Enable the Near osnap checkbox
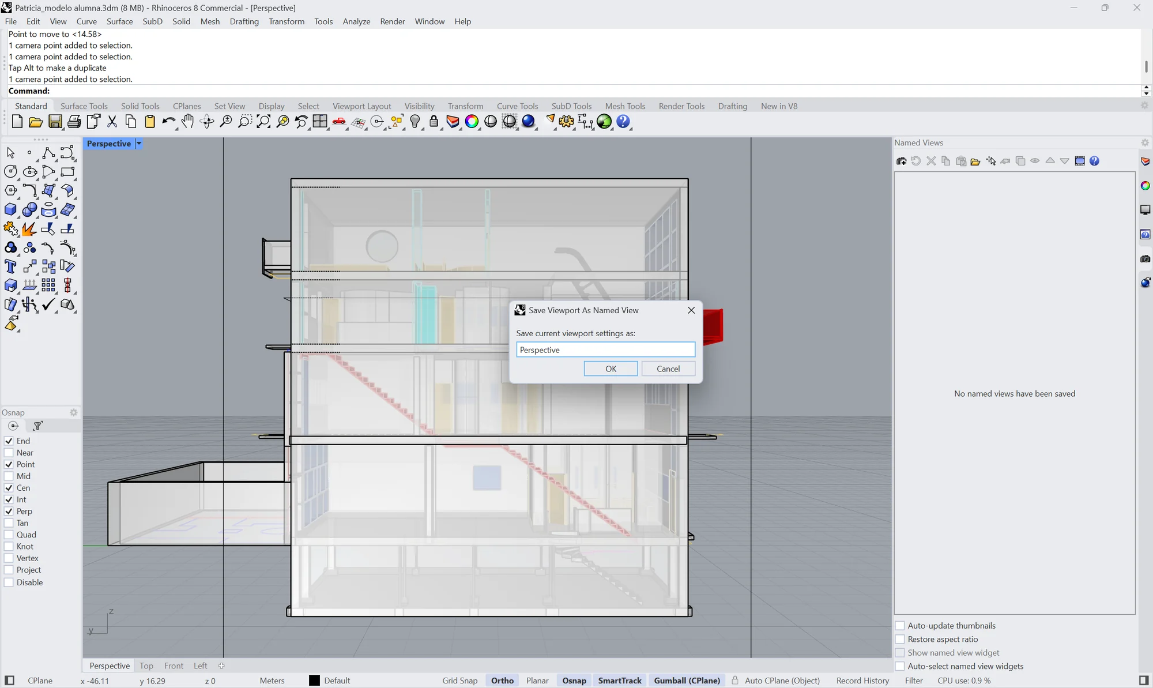The height and width of the screenshot is (688, 1153). 9,453
